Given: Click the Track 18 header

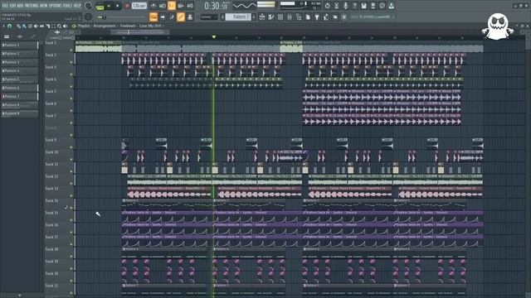Looking at the screenshot, I should point(59,252).
